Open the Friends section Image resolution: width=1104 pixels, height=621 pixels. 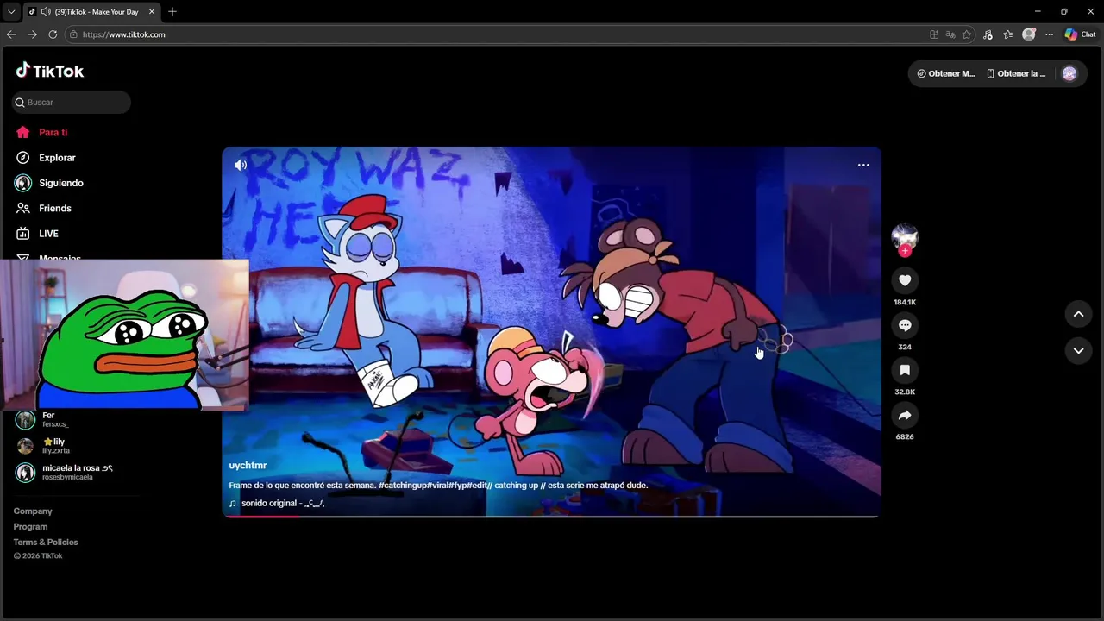(54, 209)
